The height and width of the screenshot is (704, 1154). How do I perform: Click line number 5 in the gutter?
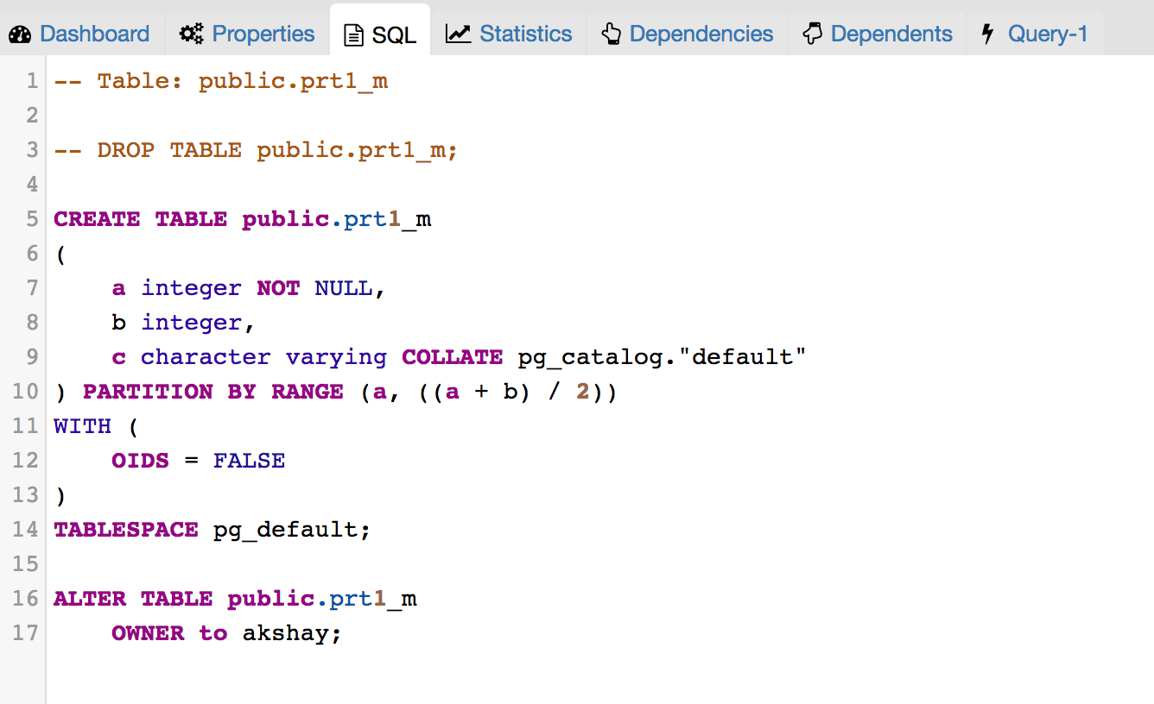32,219
